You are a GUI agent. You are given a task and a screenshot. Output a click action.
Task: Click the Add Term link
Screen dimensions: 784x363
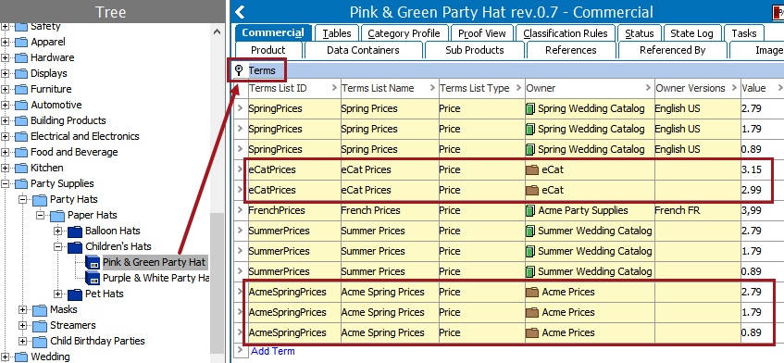click(x=273, y=351)
